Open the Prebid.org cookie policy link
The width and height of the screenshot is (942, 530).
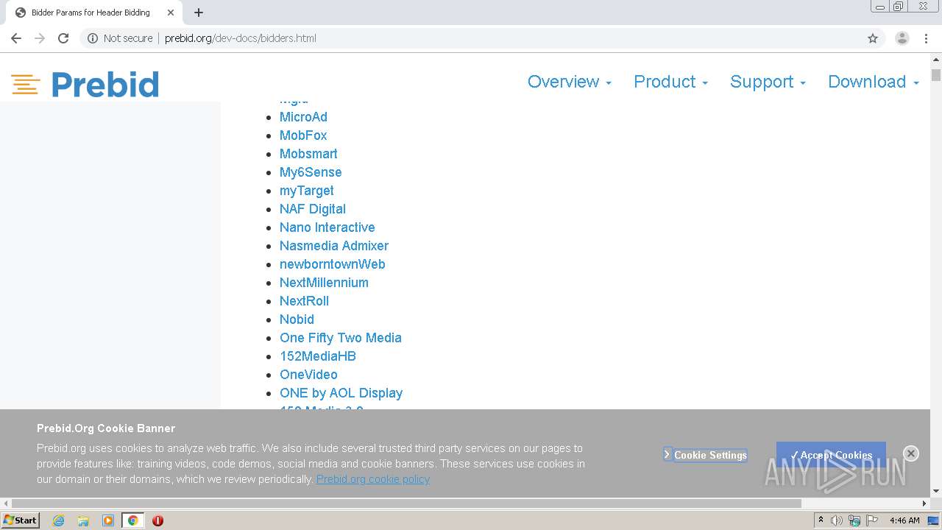pyautogui.click(x=373, y=479)
